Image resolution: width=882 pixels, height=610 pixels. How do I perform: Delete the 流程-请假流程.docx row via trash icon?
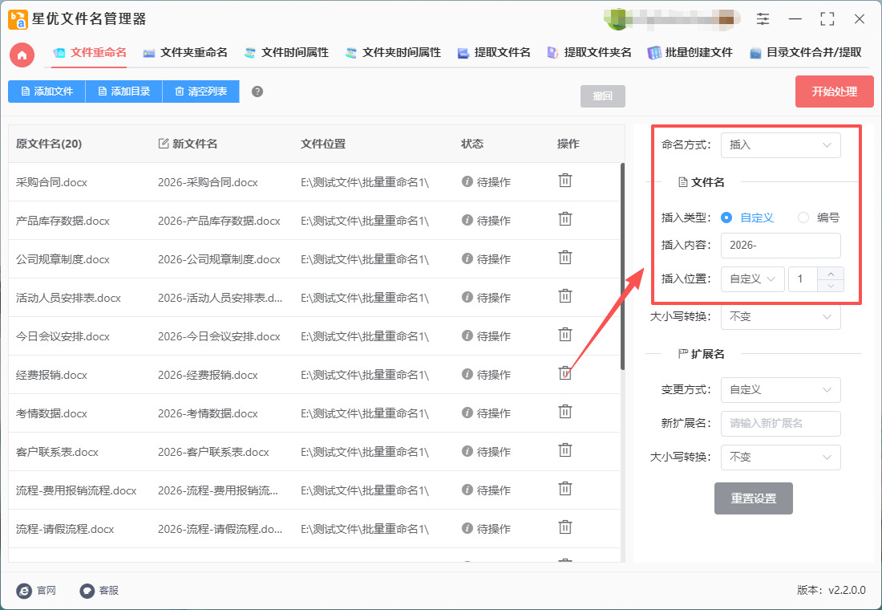tap(564, 528)
